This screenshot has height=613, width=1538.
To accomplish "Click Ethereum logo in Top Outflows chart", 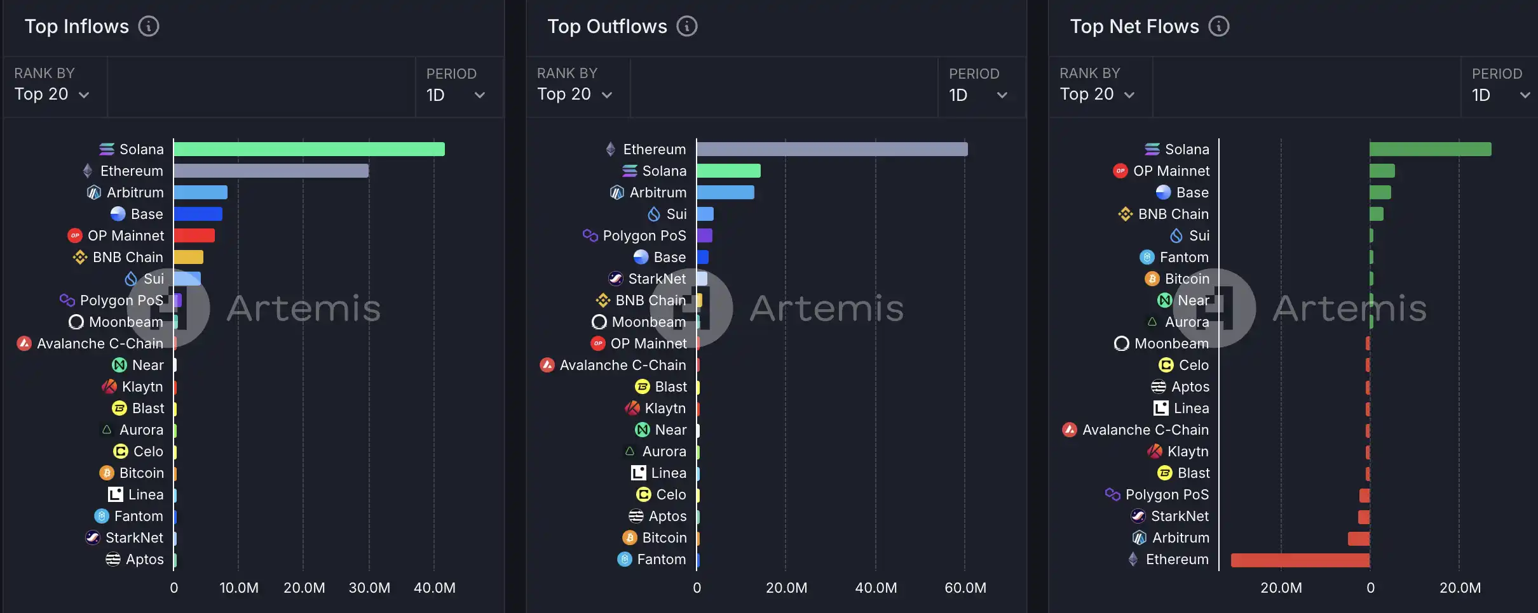I will [x=611, y=149].
